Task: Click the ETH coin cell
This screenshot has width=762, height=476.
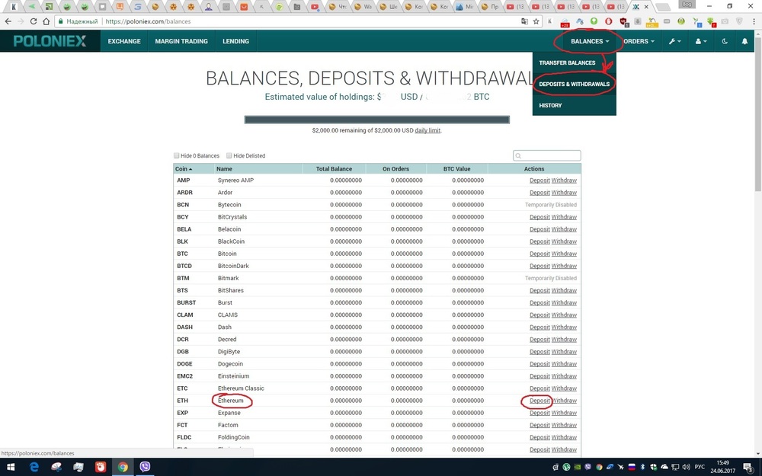Action: point(183,401)
